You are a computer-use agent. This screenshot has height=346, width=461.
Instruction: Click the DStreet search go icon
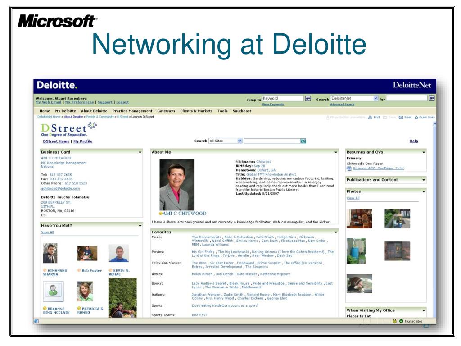[x=303, y=141]
